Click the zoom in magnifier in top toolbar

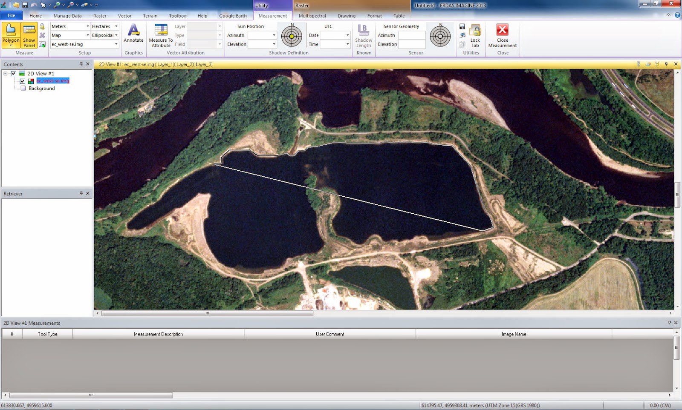pyautogui.click(x=57, y=5)
